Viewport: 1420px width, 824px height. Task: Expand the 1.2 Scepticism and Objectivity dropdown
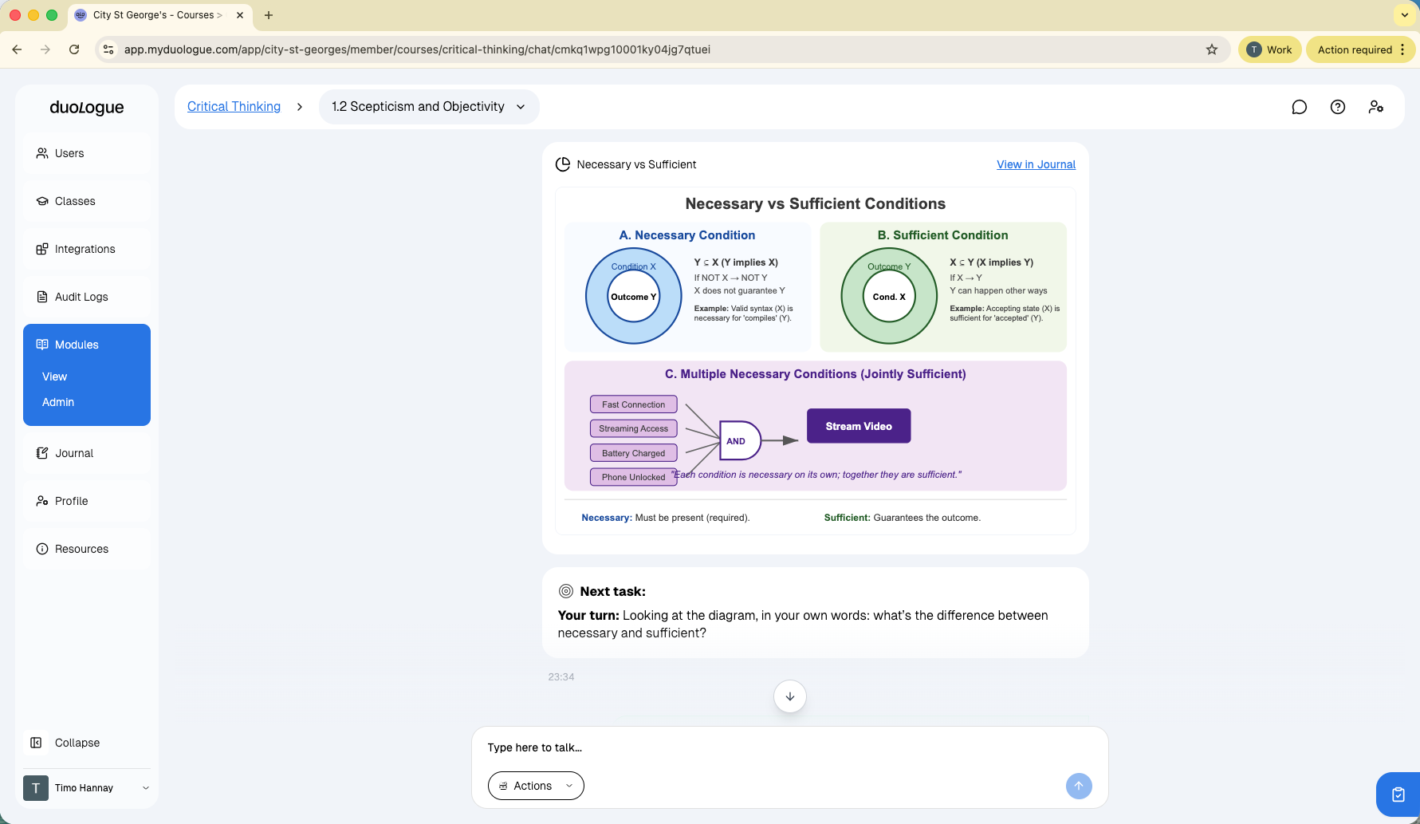pos(429,107)
